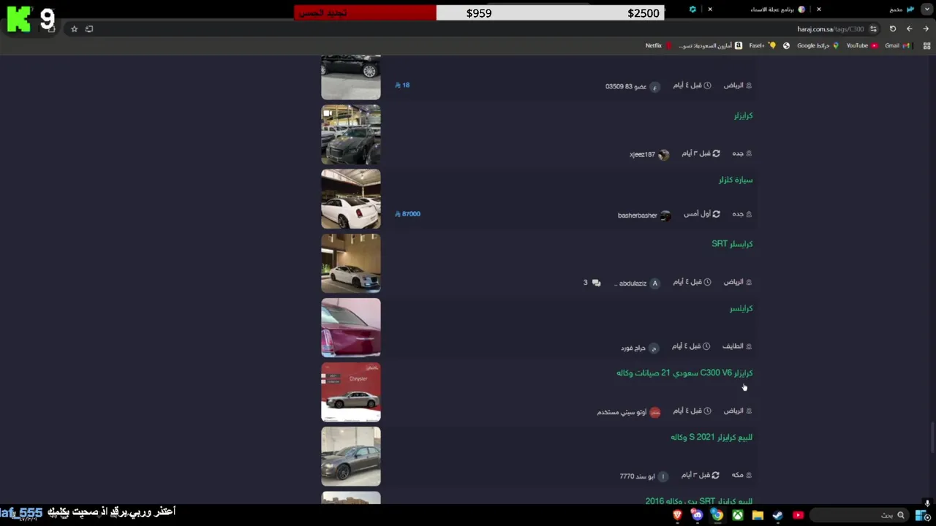Open the Xbox app from the taskbar
The image size is (936, 526).
[738, 515]
